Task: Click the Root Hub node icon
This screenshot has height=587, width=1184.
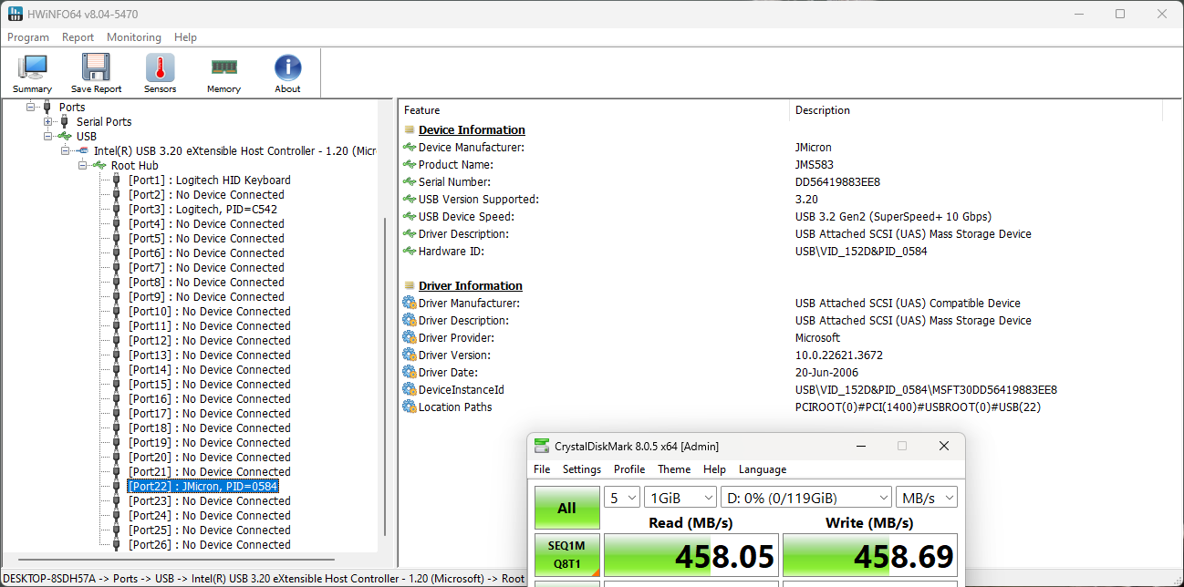Action: [99, 166]
